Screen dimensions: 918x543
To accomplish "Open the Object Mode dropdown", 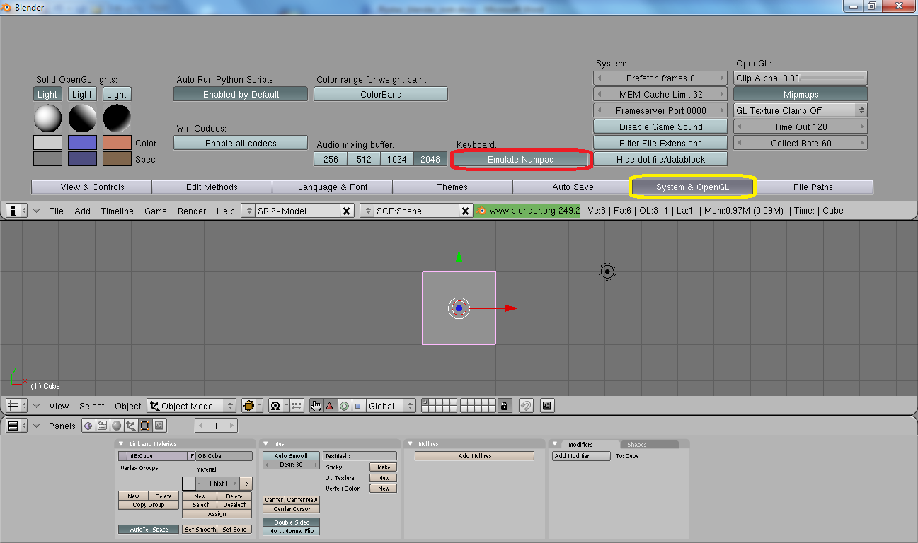I will coord(192,406).
